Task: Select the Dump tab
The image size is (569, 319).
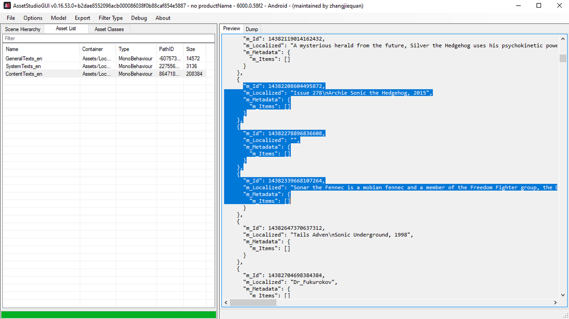Action: tap(252, 29)
